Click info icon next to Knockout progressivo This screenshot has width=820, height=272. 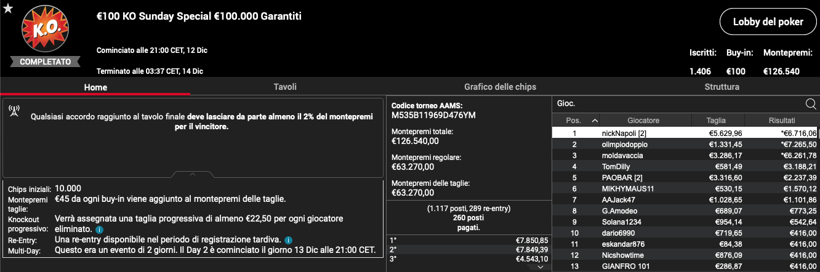pyautogui.click(x=99, y=230)
